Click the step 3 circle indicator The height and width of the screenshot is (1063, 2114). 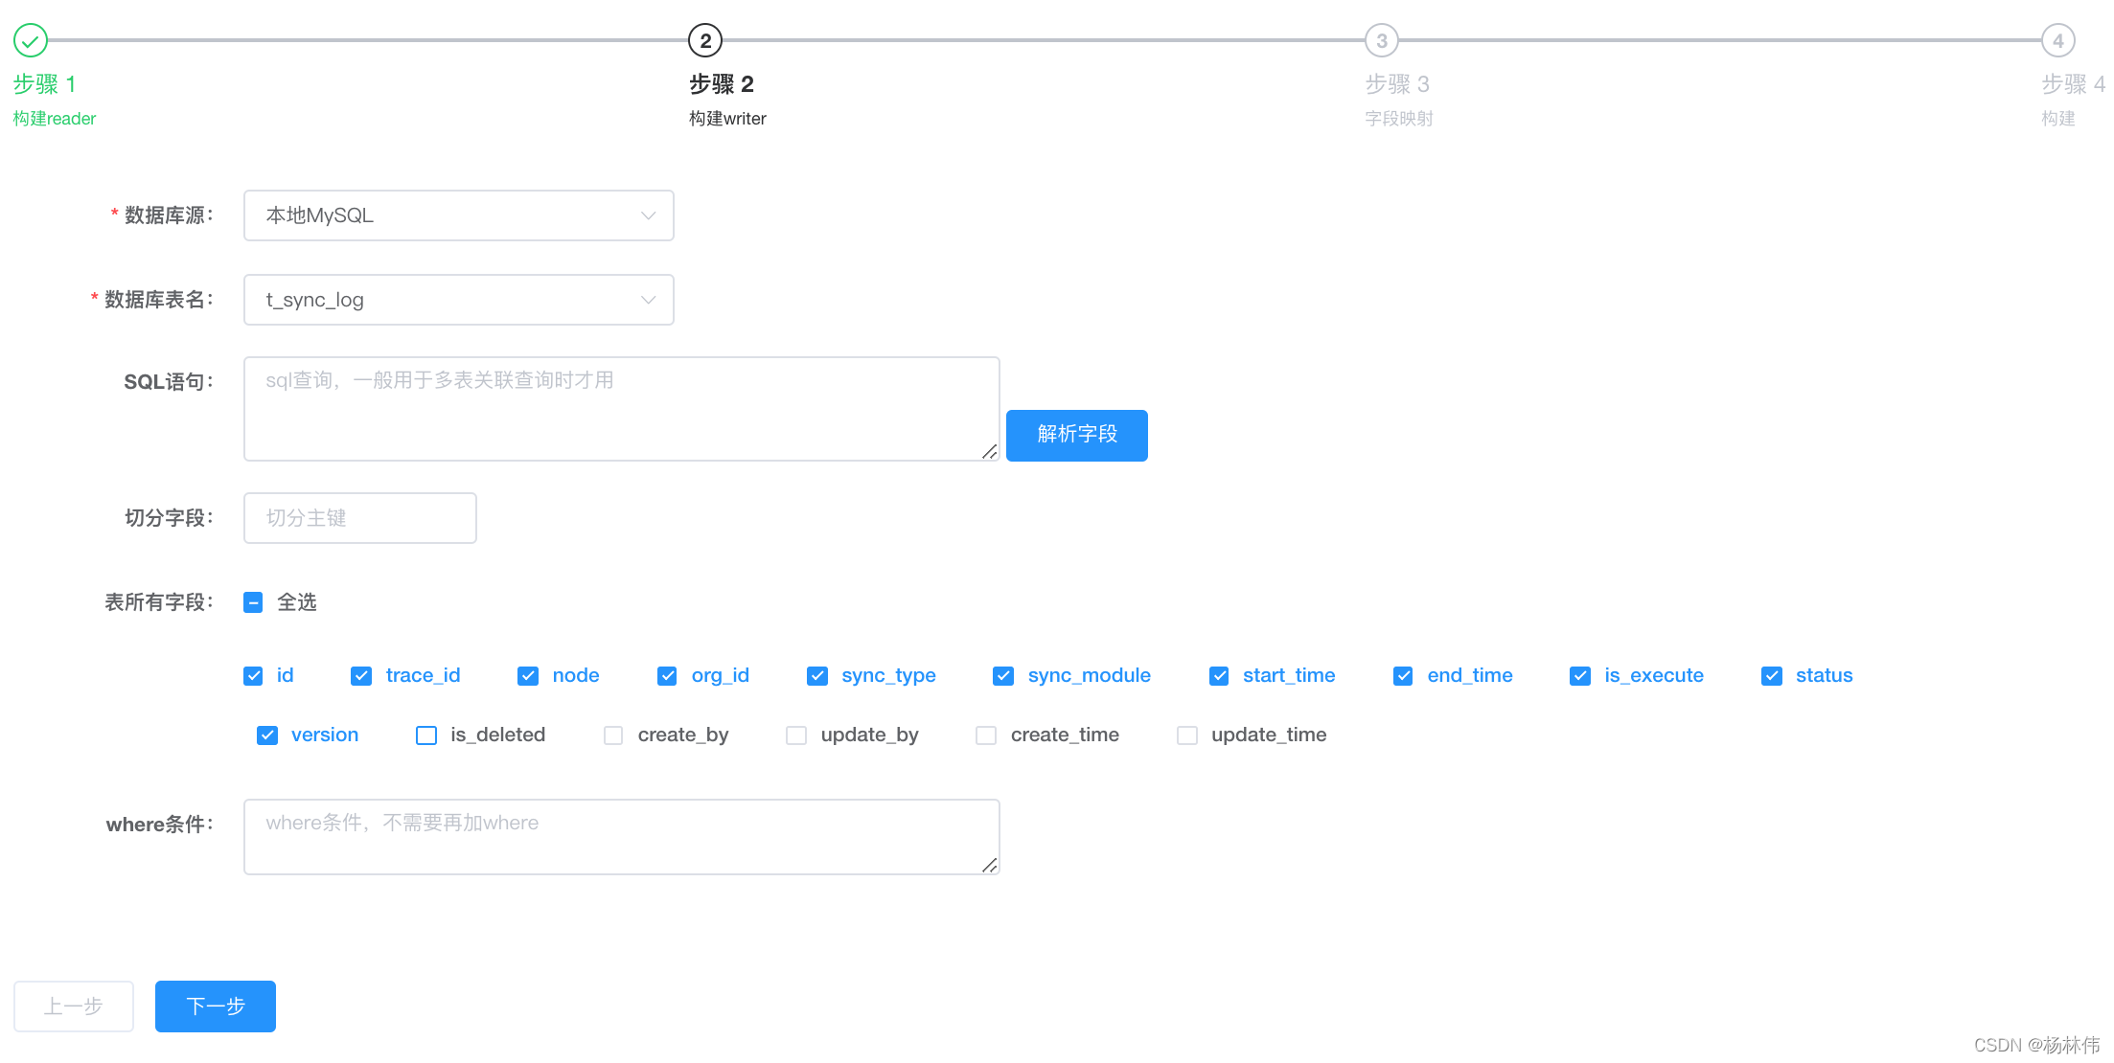[x=1382, y=40]
